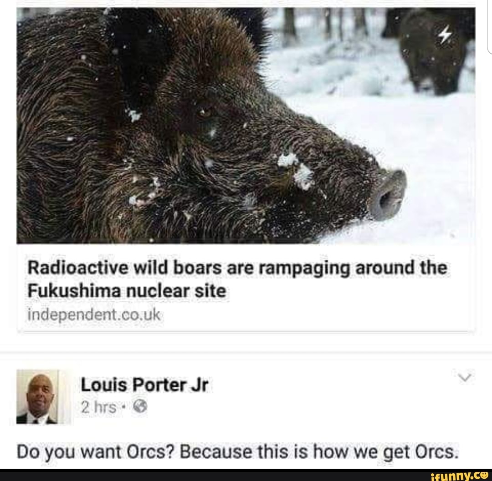Viewport: 492px width, 481px height.
Task: Open Louis Porter Jr's profile picture
Action: 37,397
